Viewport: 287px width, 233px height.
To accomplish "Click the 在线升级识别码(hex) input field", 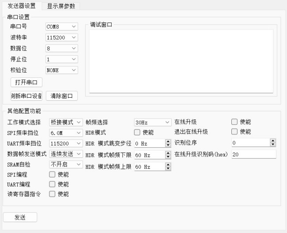I will 253,154.
